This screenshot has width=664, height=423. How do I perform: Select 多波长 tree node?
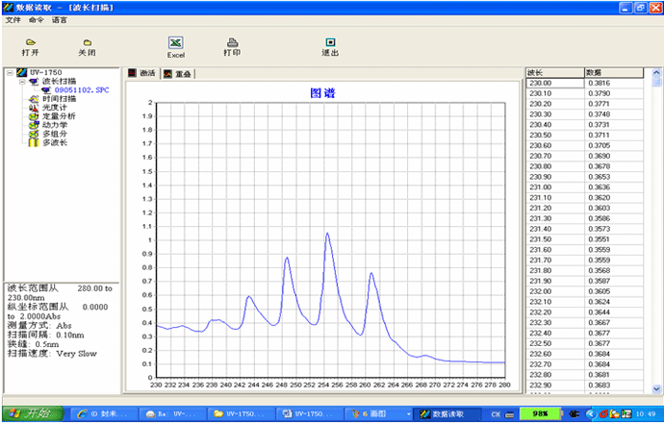55,142
